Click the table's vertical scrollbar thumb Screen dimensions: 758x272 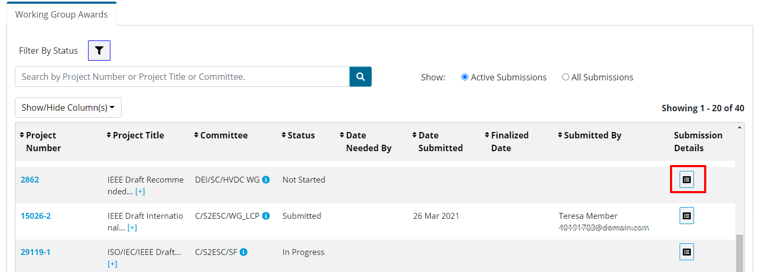(x=739, y=253)
